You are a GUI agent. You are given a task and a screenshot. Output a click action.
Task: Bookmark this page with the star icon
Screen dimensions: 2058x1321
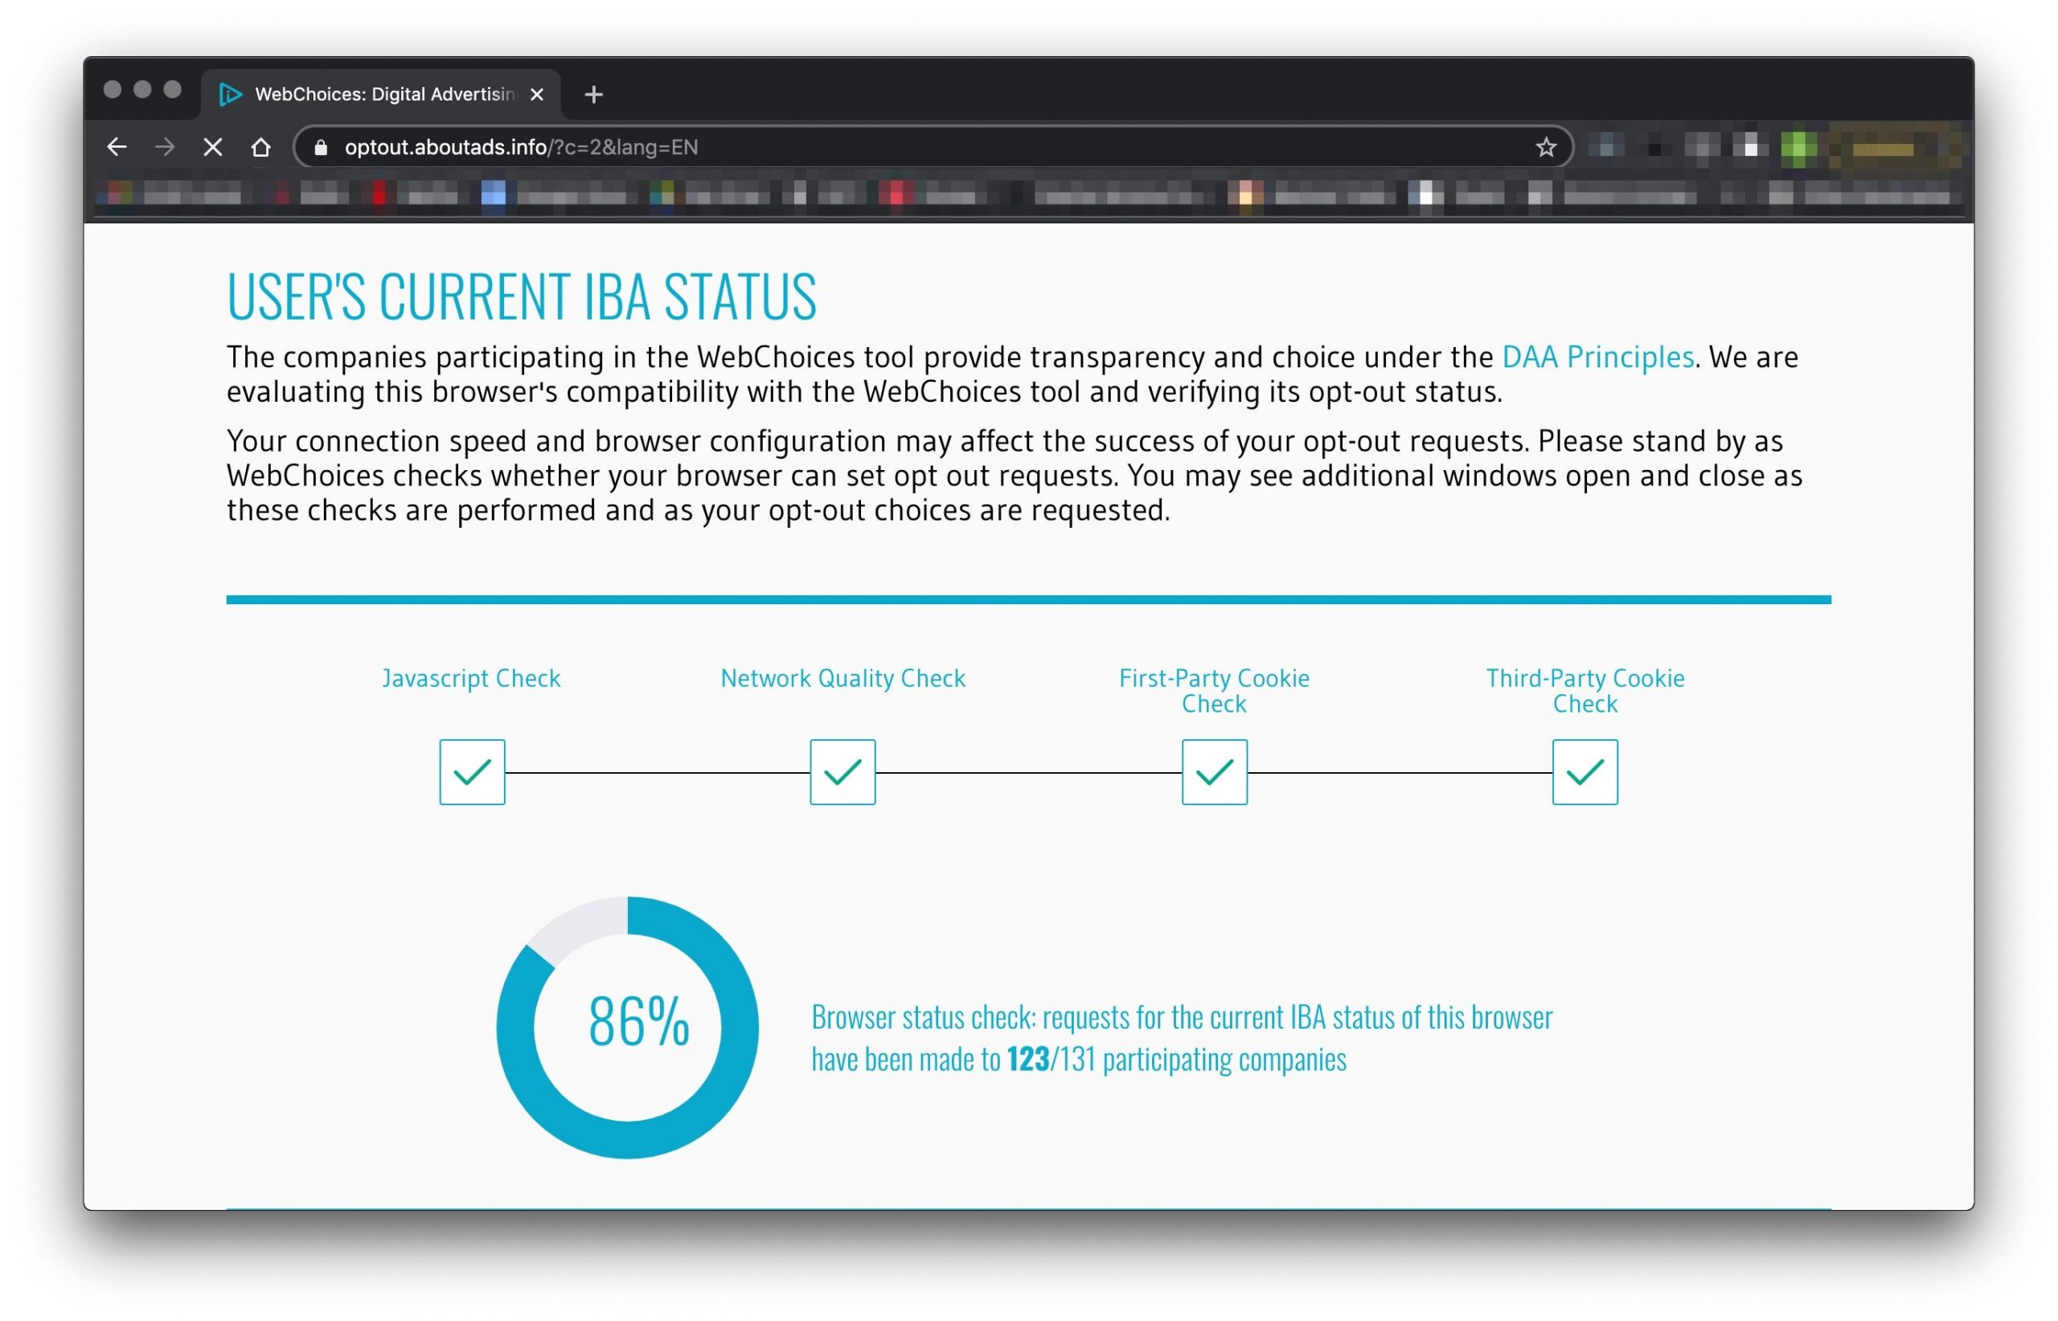(1545, 148)
